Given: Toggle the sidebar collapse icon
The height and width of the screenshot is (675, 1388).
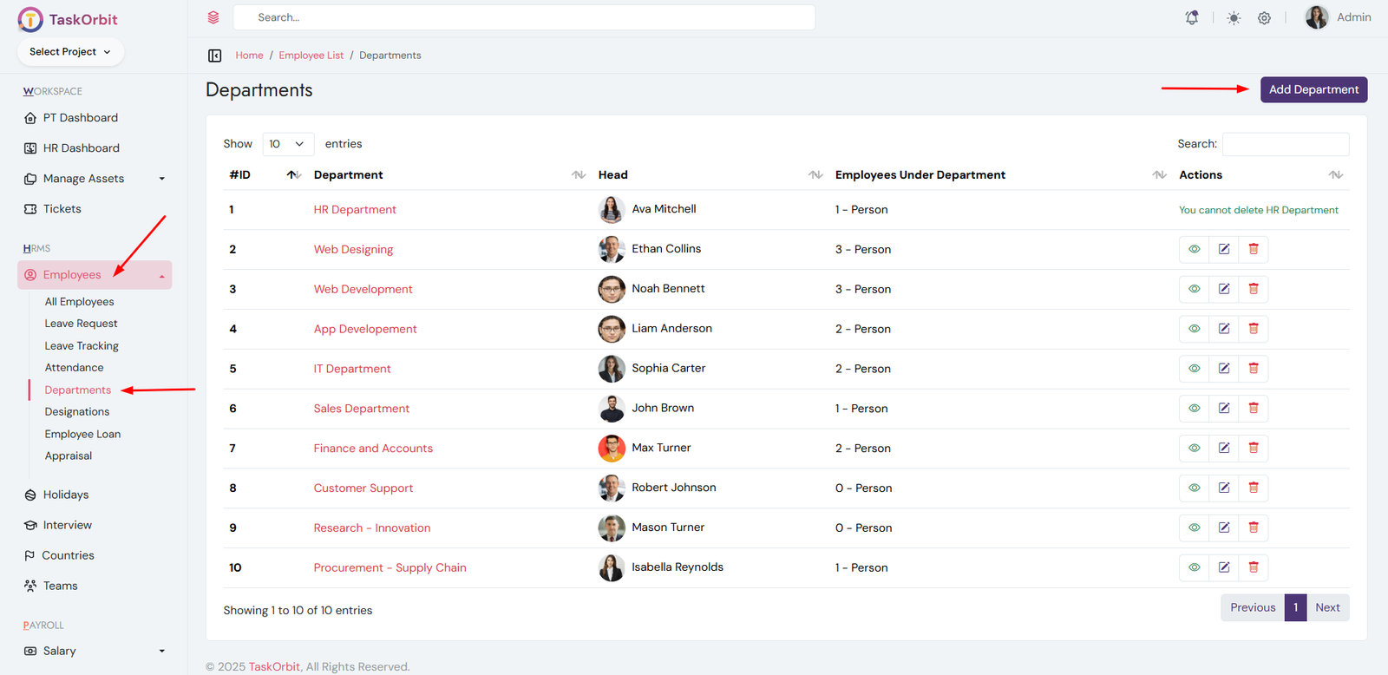Looking at the screenshot, I should [215, 56].
